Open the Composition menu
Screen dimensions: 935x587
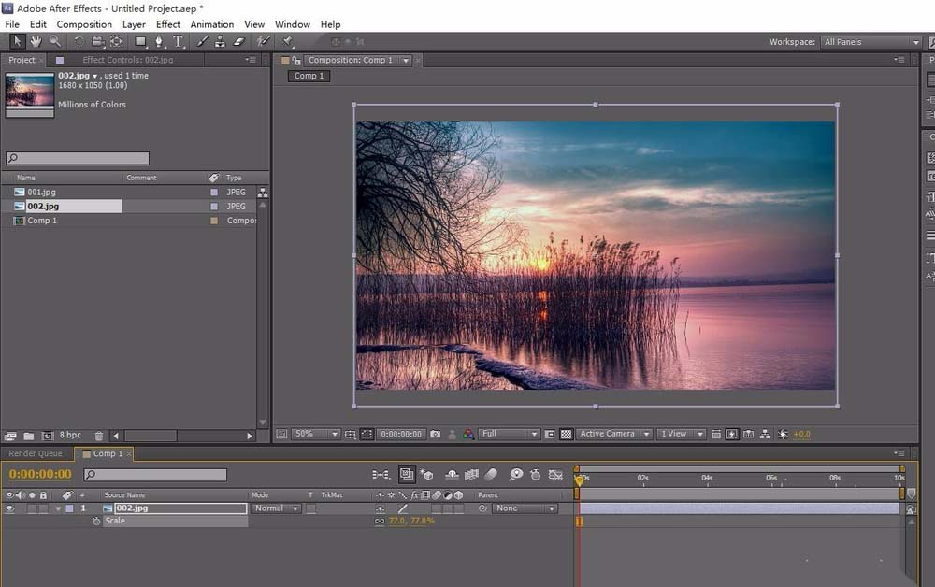click(x=84, y=24)
